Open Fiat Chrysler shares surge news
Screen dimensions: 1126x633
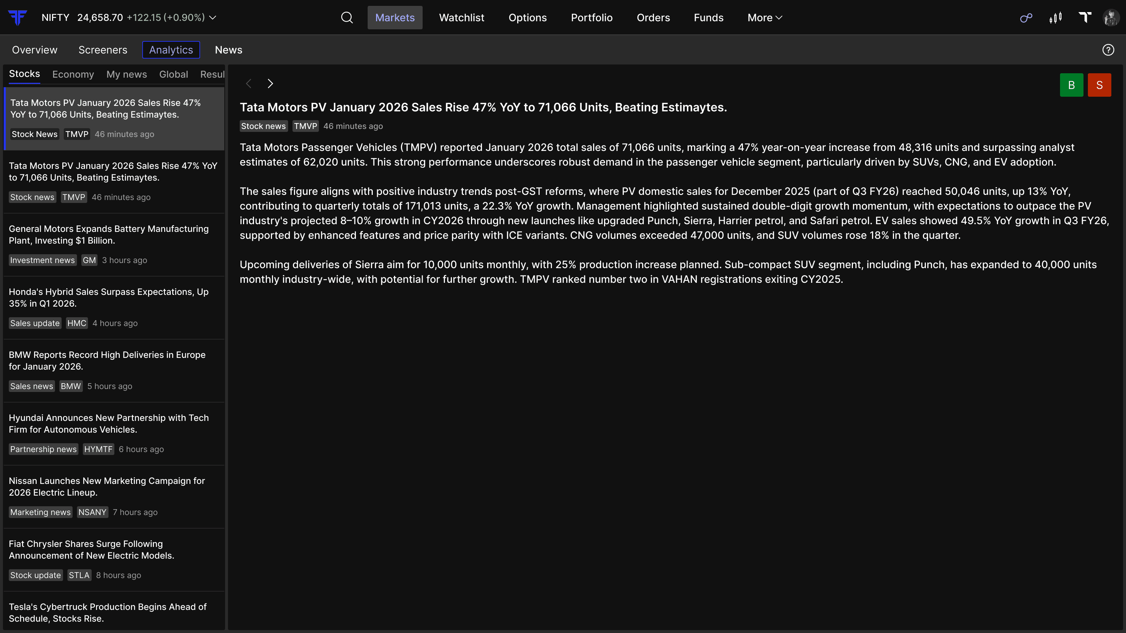114,560
